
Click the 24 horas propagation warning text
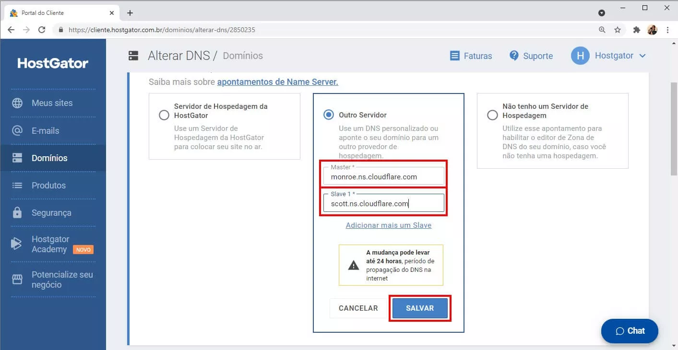[400, 265]
